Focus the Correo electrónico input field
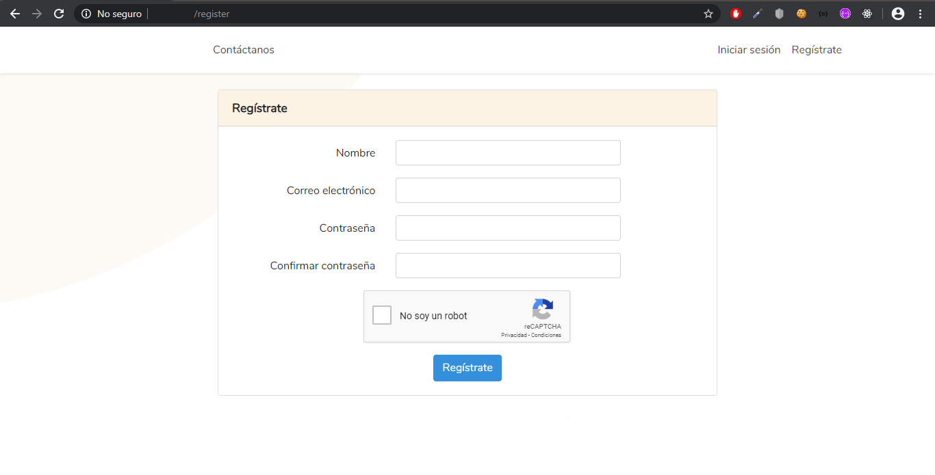This screenshot has height=475, width=935. (508, 191)
